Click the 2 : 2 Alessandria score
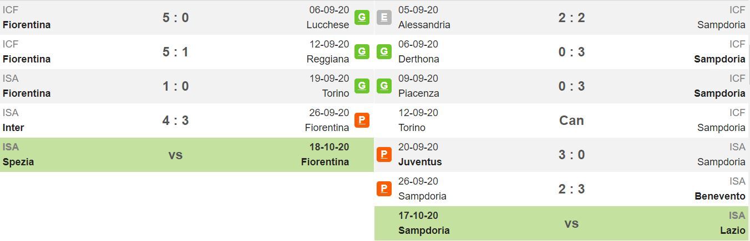750x241 pixels. (x=571, y=18)
